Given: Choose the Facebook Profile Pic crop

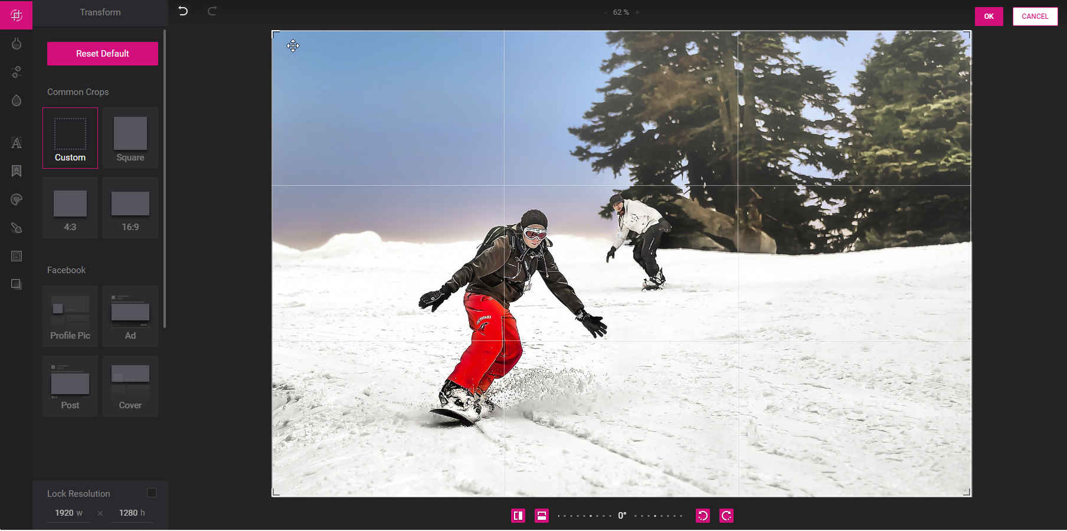Looking at the screenshot, I should [x=70, y=316].
